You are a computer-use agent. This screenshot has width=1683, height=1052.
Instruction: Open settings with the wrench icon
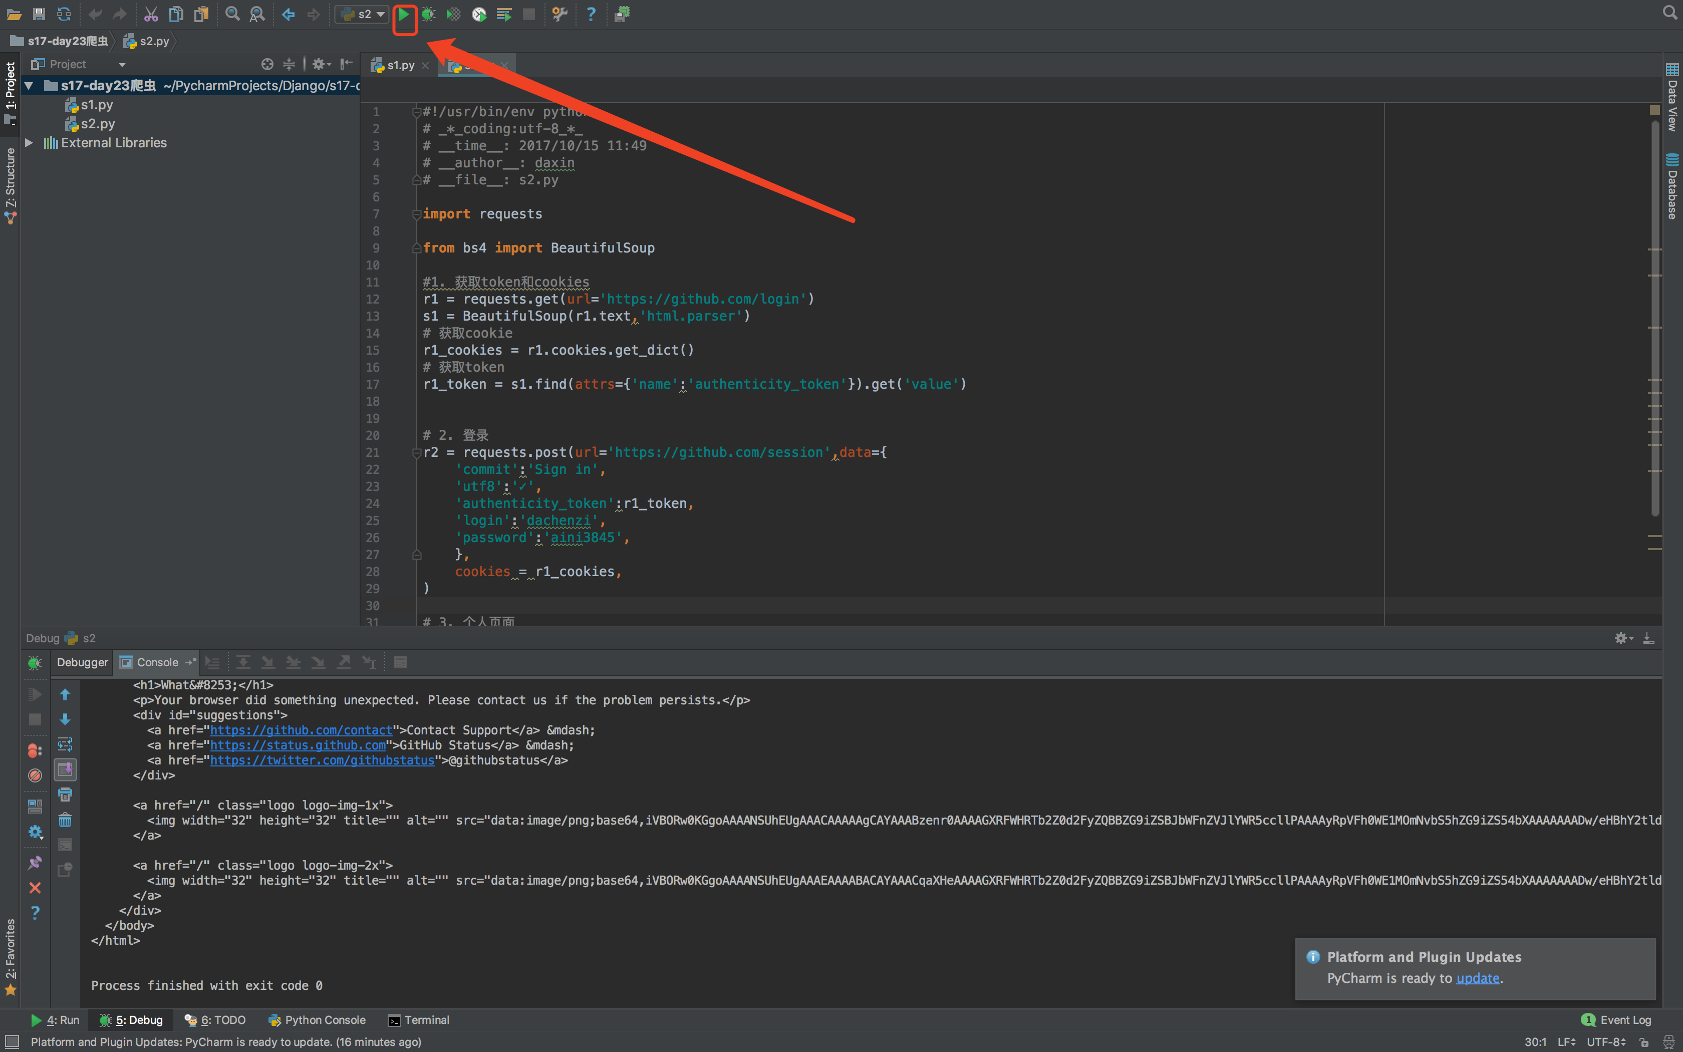click(559, 15)
